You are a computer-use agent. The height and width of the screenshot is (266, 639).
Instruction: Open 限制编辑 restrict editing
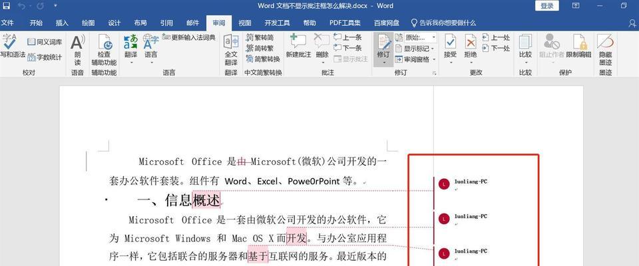click(578, 47)
